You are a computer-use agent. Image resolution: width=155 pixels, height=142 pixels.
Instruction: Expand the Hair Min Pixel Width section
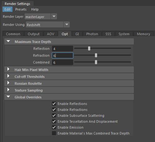[x=8, y=69]
